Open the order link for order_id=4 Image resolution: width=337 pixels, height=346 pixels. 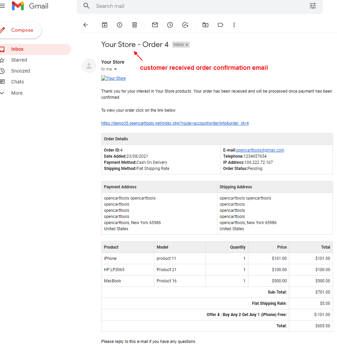[x=175, y=123]
